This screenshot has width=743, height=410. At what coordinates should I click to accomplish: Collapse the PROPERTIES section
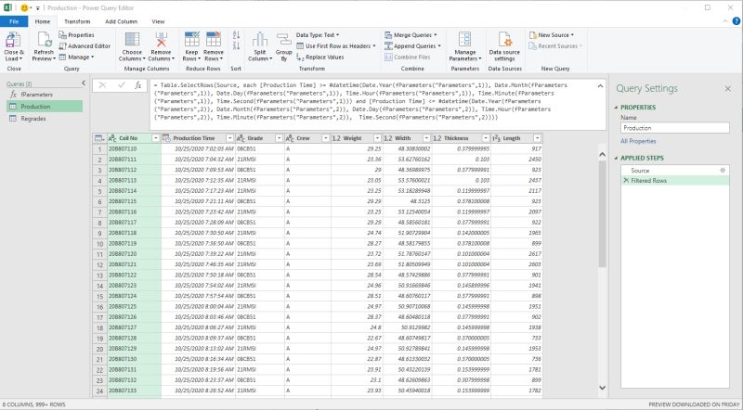point(616,108)
